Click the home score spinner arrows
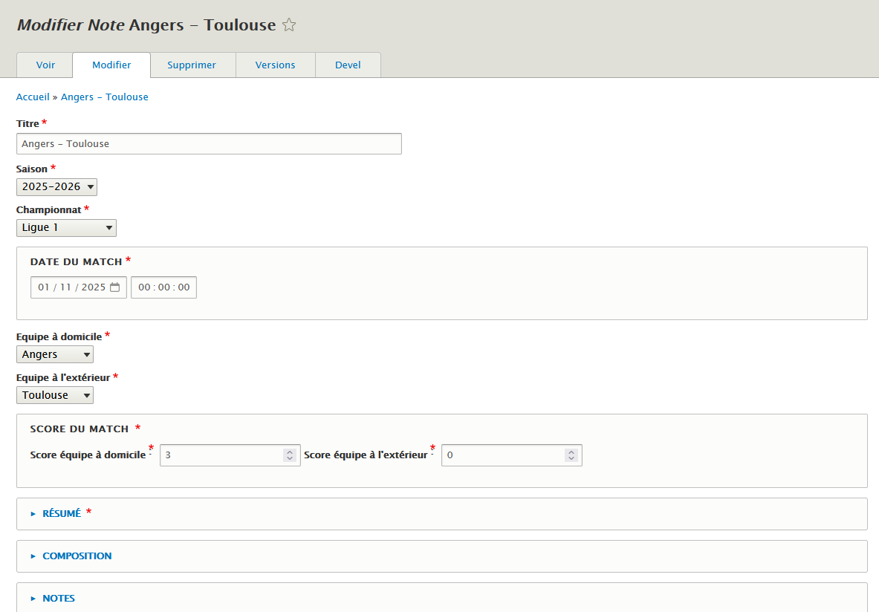Viewport: 879px width, 612px height. click(290, 455)
